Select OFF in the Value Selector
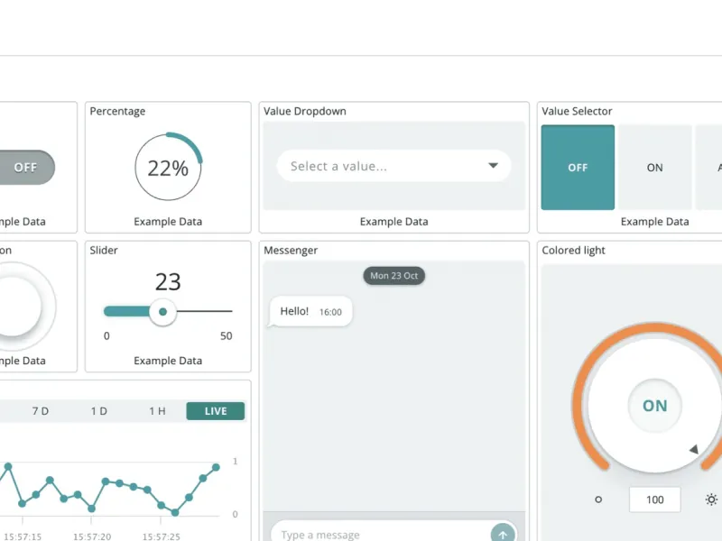722x541 pixels. (x=578, y=168)
